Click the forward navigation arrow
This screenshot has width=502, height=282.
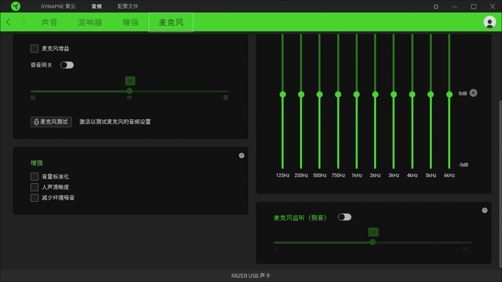(23, 22)
